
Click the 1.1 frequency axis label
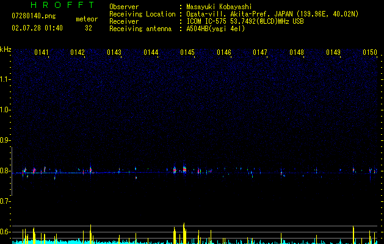coord(5,79)
